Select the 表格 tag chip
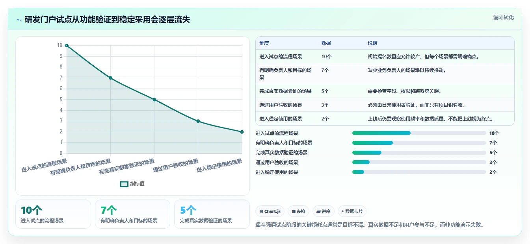This screenshot has width=530, height=244. (x=299, y=211)
